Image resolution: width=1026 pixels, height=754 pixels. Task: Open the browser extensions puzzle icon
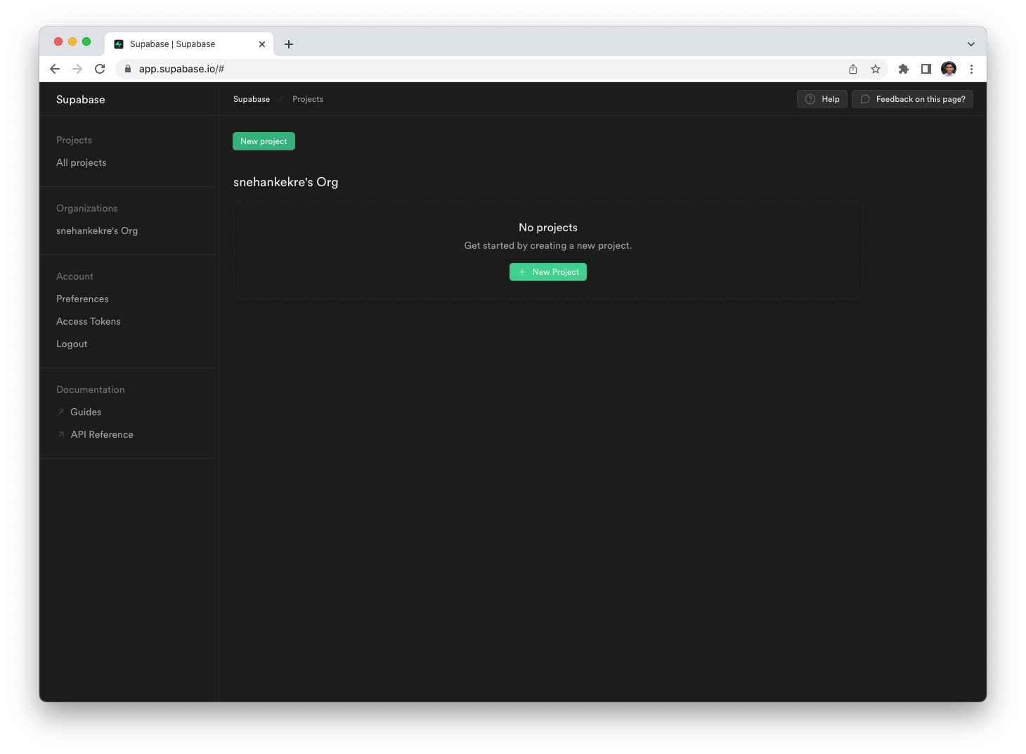click(904, 69)
